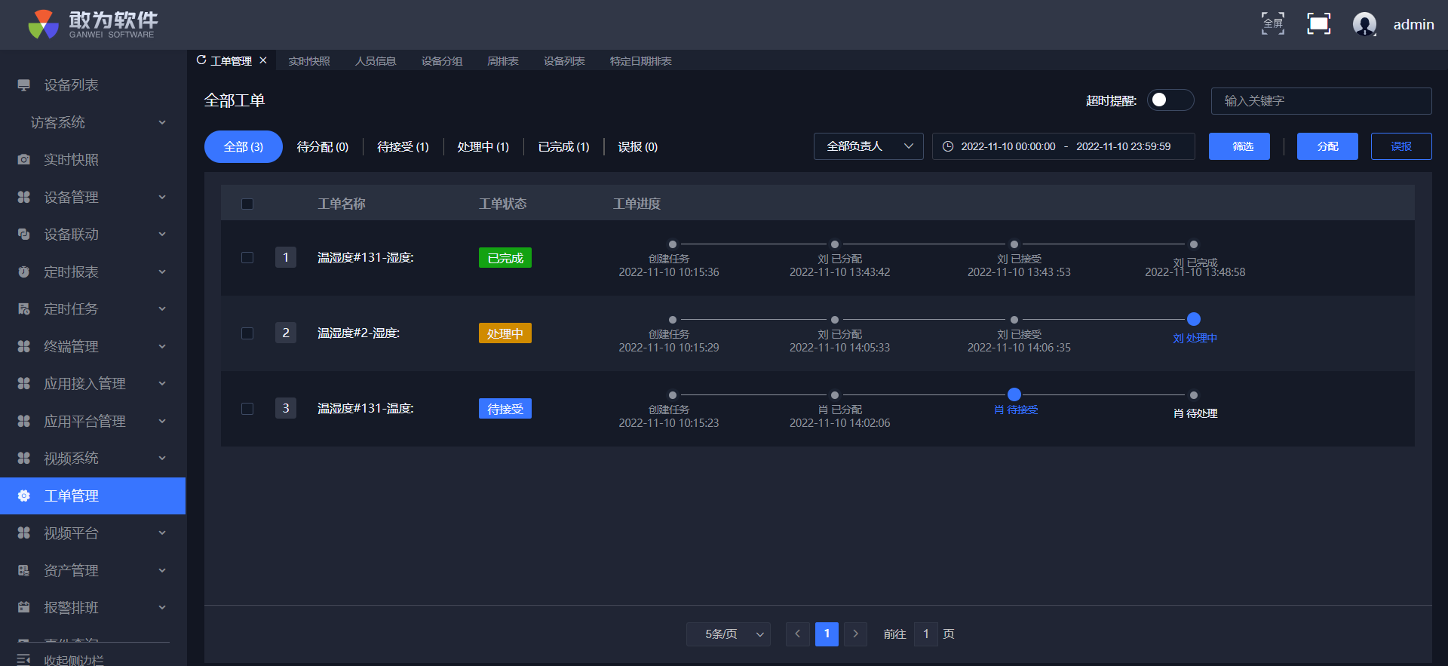
Task: Close the 工单管理 tab
Action: click(x=263, y=60)
